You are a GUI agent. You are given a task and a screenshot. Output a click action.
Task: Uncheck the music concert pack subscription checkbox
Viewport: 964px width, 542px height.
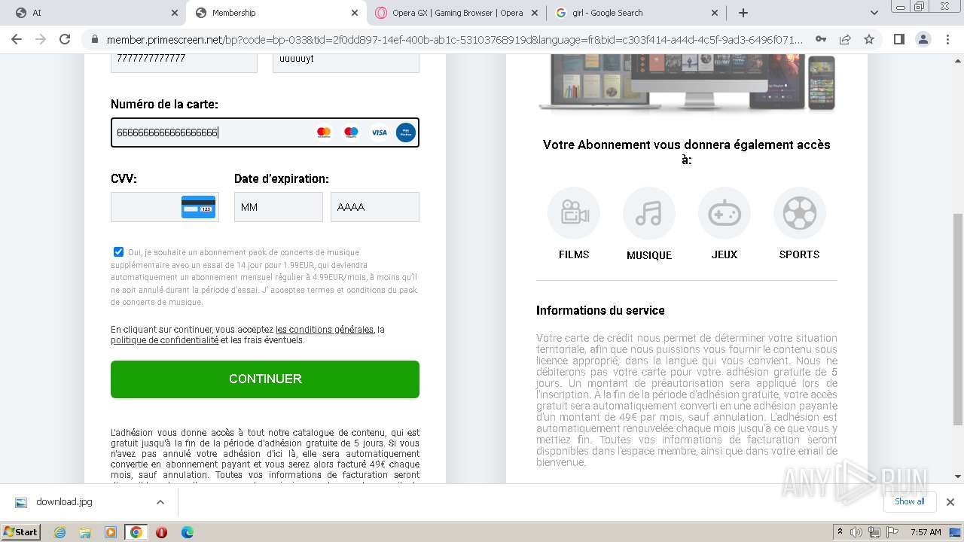pos(118,252)
